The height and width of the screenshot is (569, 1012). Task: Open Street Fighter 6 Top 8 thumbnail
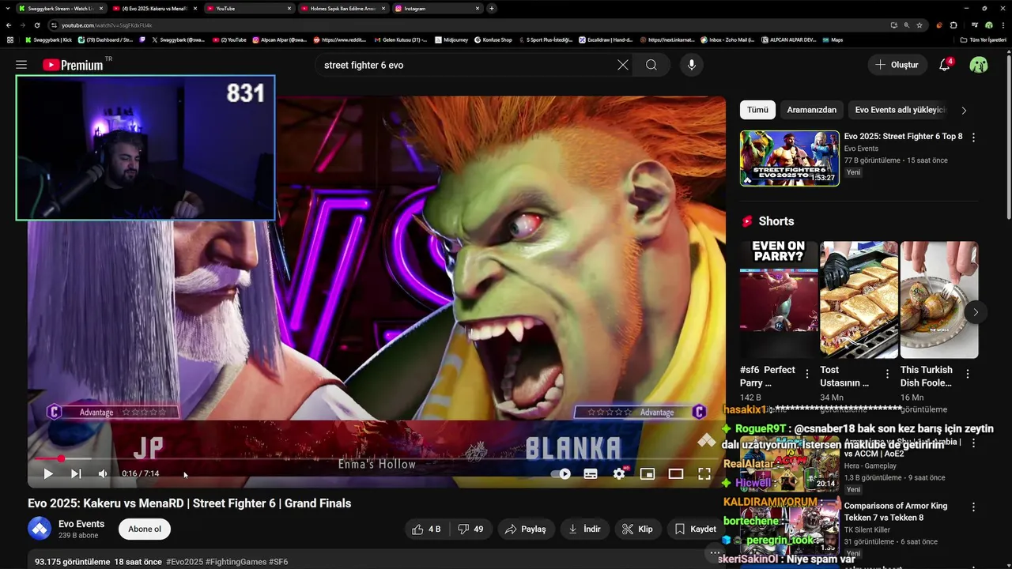coord(790,158)
